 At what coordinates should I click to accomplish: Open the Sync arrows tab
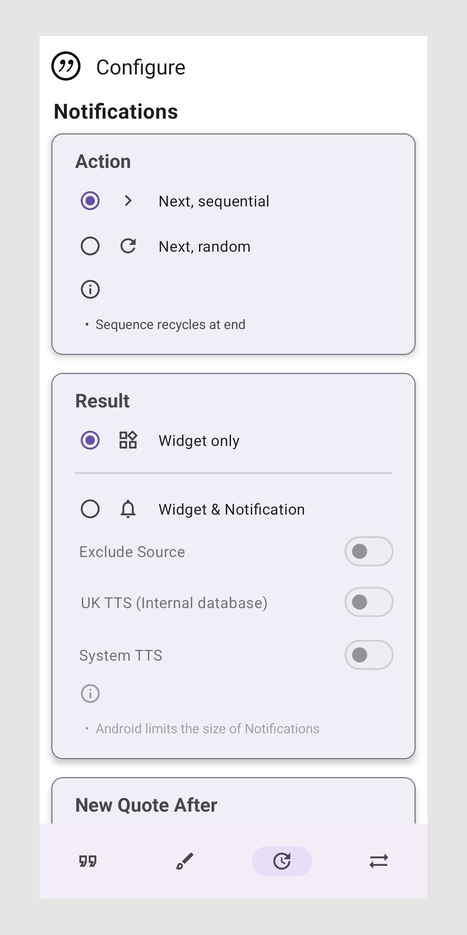379,861
